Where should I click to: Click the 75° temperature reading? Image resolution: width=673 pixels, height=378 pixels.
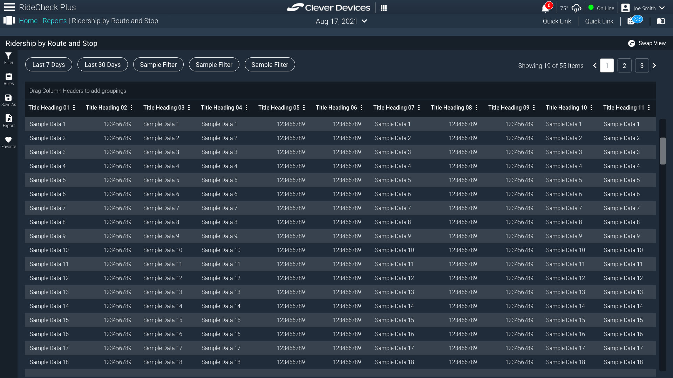pyautogui.click(x=564, y=8)
